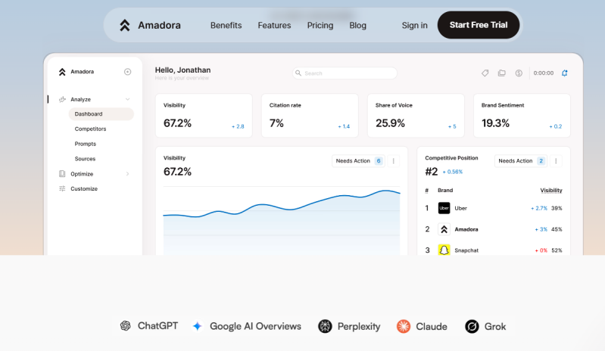Click the Snapchat brand logo in table

[444, 250]
